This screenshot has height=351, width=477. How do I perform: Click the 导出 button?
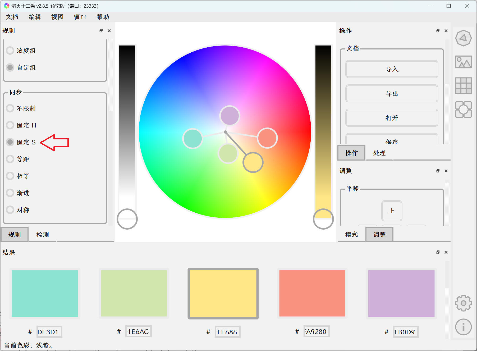(392, 94)
